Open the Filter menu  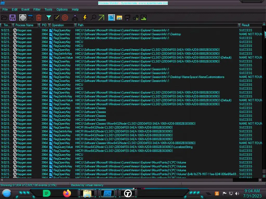37,10
